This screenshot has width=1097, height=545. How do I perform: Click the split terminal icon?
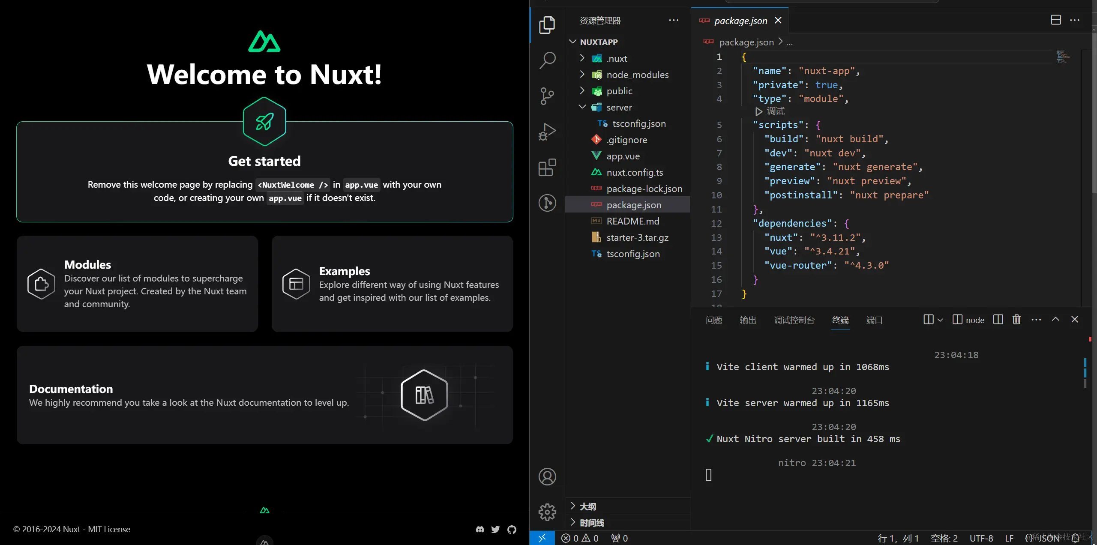pyautogui.click(x=998, y=320)
